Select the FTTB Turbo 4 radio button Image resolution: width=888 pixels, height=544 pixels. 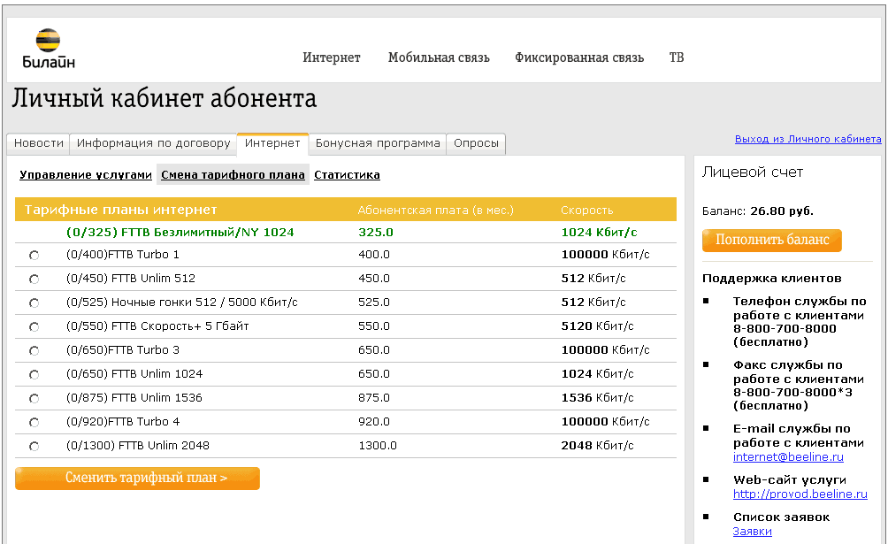coord(34,422)
